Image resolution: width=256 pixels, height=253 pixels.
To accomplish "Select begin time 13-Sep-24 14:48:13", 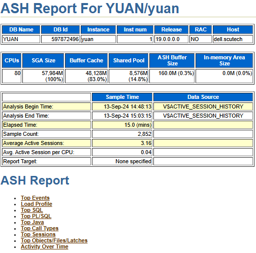I will coord(127,106).
